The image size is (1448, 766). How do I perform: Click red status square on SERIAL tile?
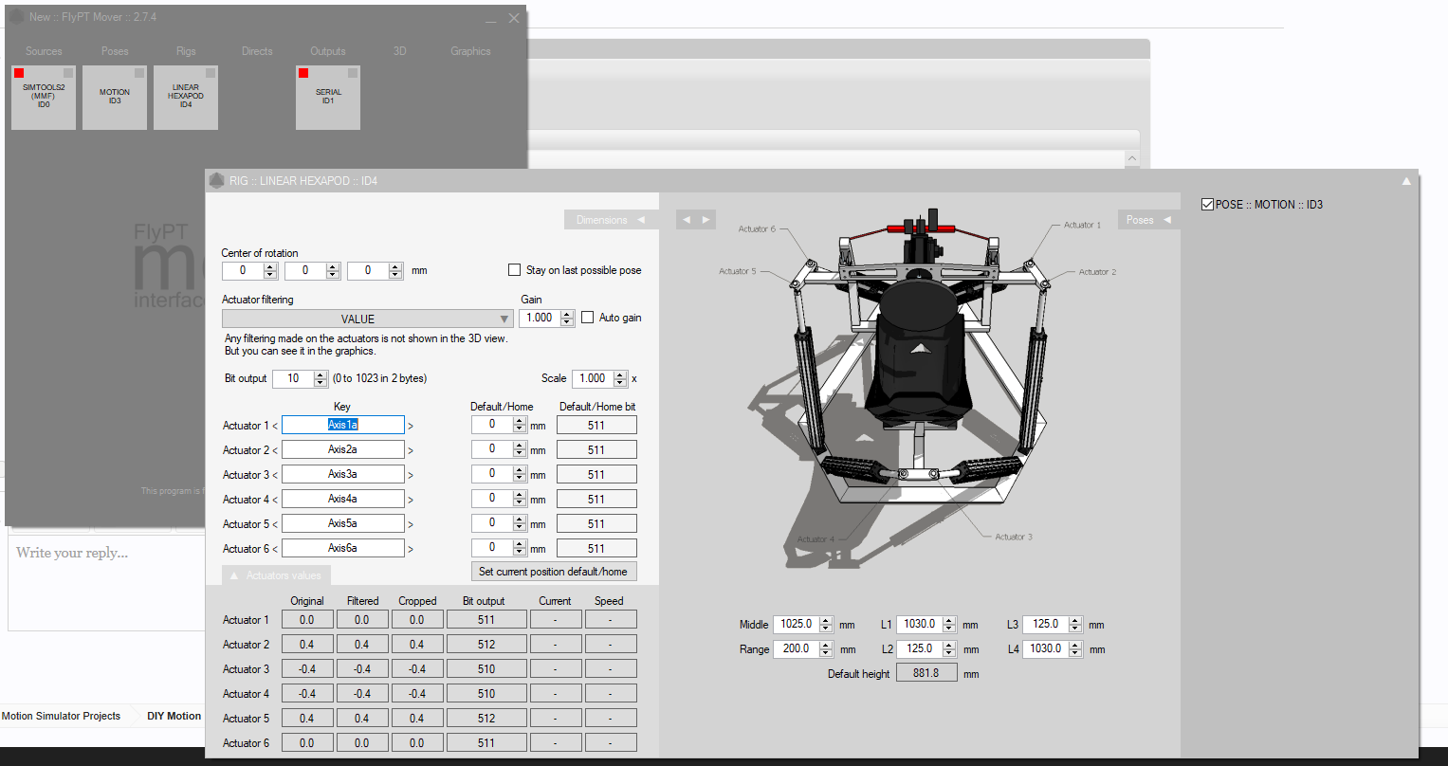(x=303, y=73)
